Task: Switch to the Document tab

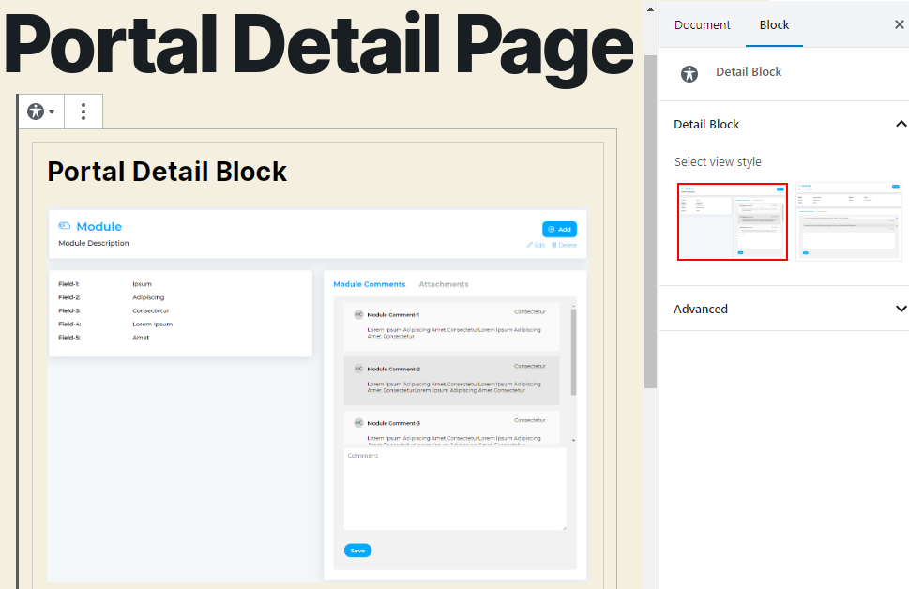Action: pyautogui.click(x=702, y=25)
